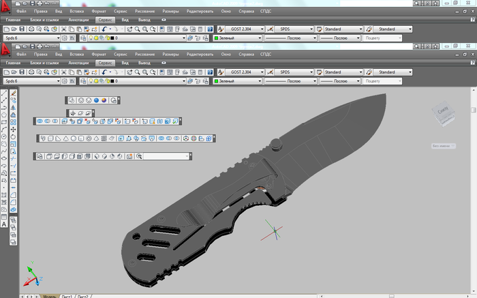Click the Модель tab at the bottom

coord(50,296)
